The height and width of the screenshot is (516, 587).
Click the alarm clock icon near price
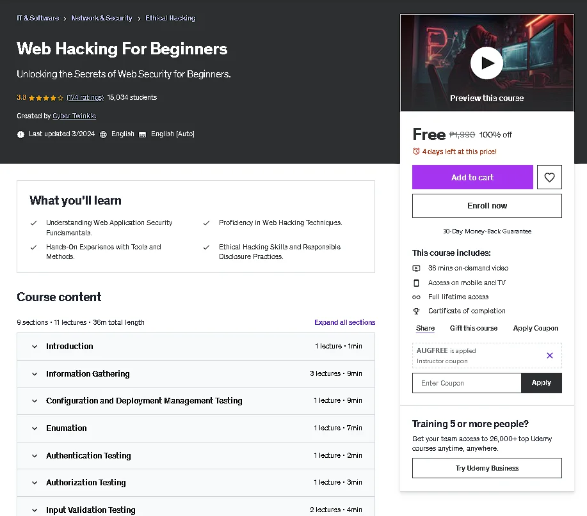tap(416, 152)
